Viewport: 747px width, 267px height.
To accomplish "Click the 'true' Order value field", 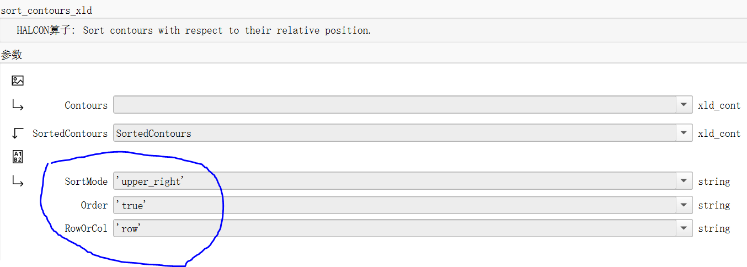I will coord(395,205).
